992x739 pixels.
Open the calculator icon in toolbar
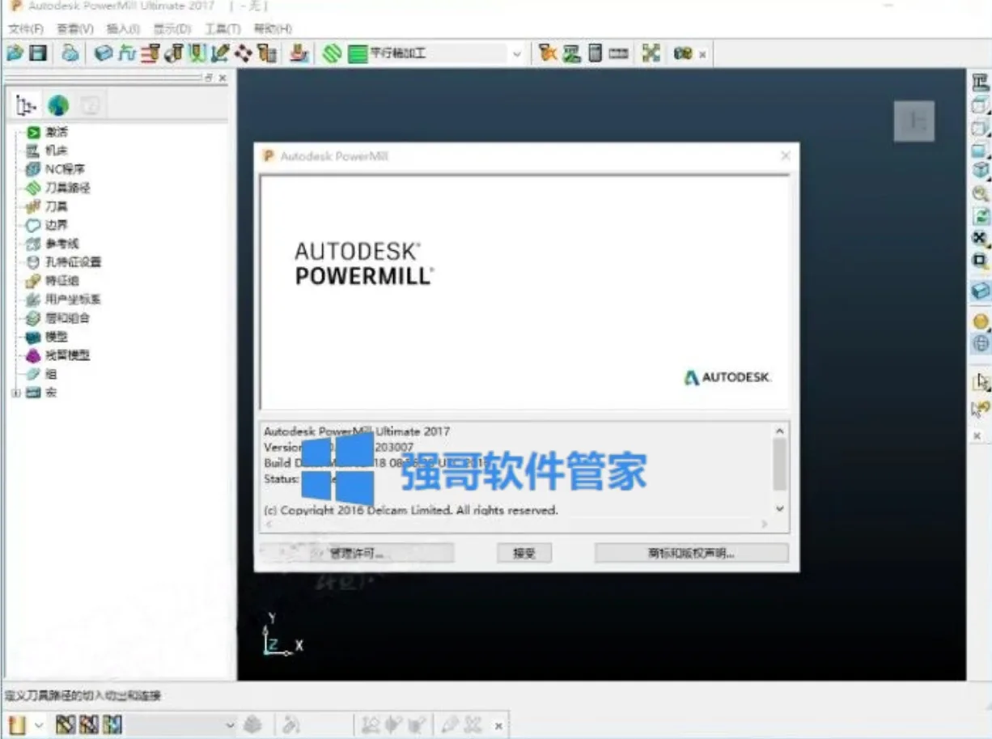(595, 53)
